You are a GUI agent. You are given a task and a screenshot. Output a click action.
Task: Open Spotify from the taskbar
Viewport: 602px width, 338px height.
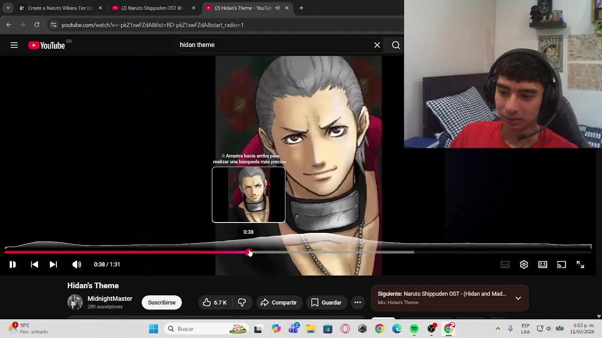point(414,329)
